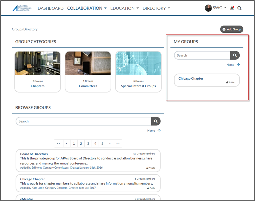
Task: Click the Public lock icon on My Groups Chicago Chapter
Action: tap(227, 82)
